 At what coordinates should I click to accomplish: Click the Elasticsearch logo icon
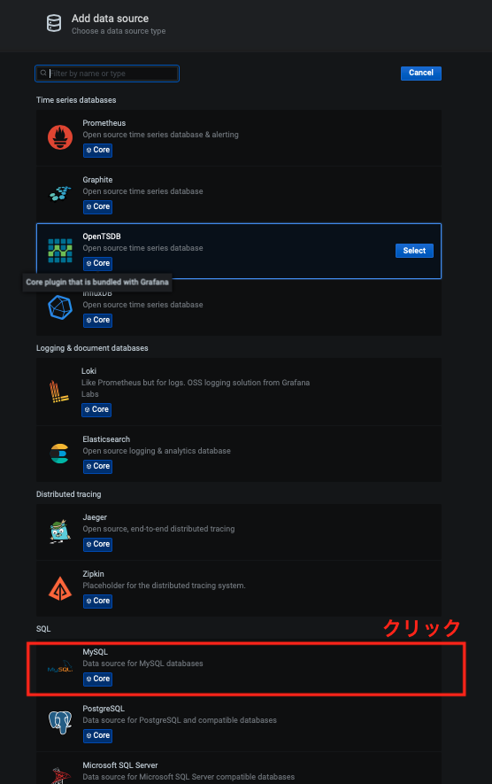(x=60, y=454)
